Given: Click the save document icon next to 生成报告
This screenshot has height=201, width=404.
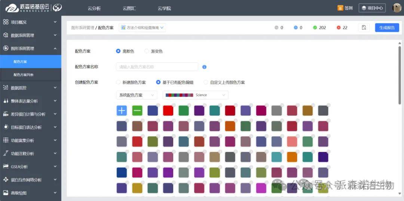Looking at the screenshot, I should 364,28.
